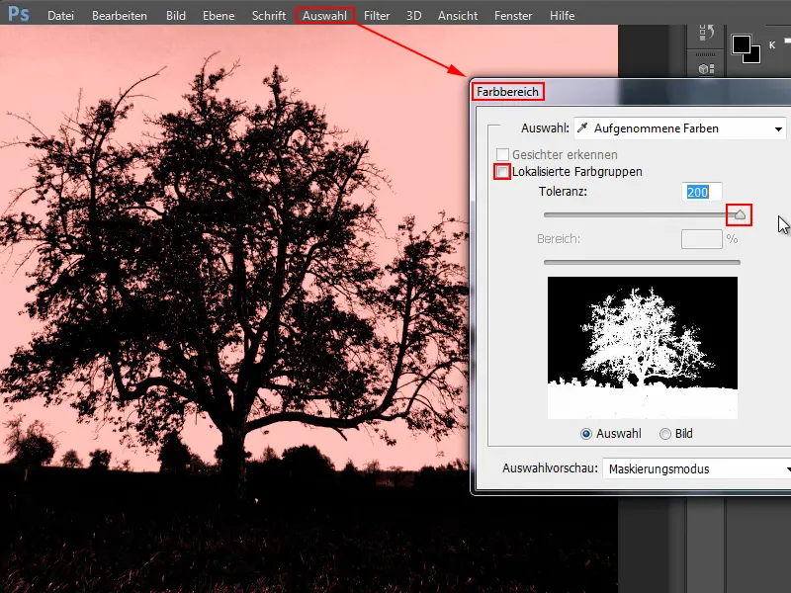Click the eyedropper icon beside Aufgenommene Farben
791x593 pixels.
click(x=582, y=128)
